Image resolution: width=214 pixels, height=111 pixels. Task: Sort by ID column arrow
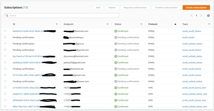57,24
